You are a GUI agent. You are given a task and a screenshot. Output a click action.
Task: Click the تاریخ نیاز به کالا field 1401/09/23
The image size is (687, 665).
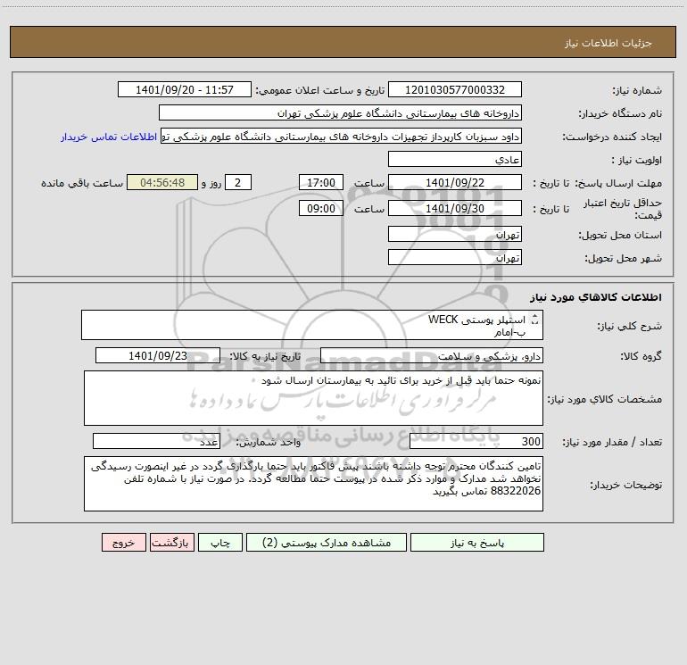pos(158,356)
